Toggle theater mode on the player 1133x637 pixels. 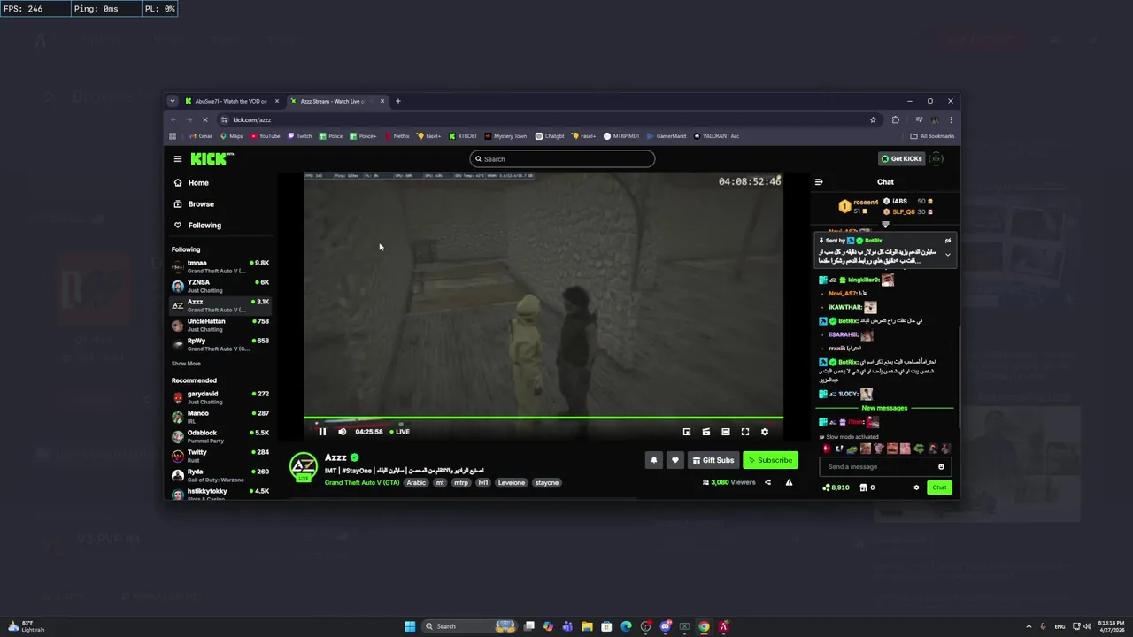point(726,432)
